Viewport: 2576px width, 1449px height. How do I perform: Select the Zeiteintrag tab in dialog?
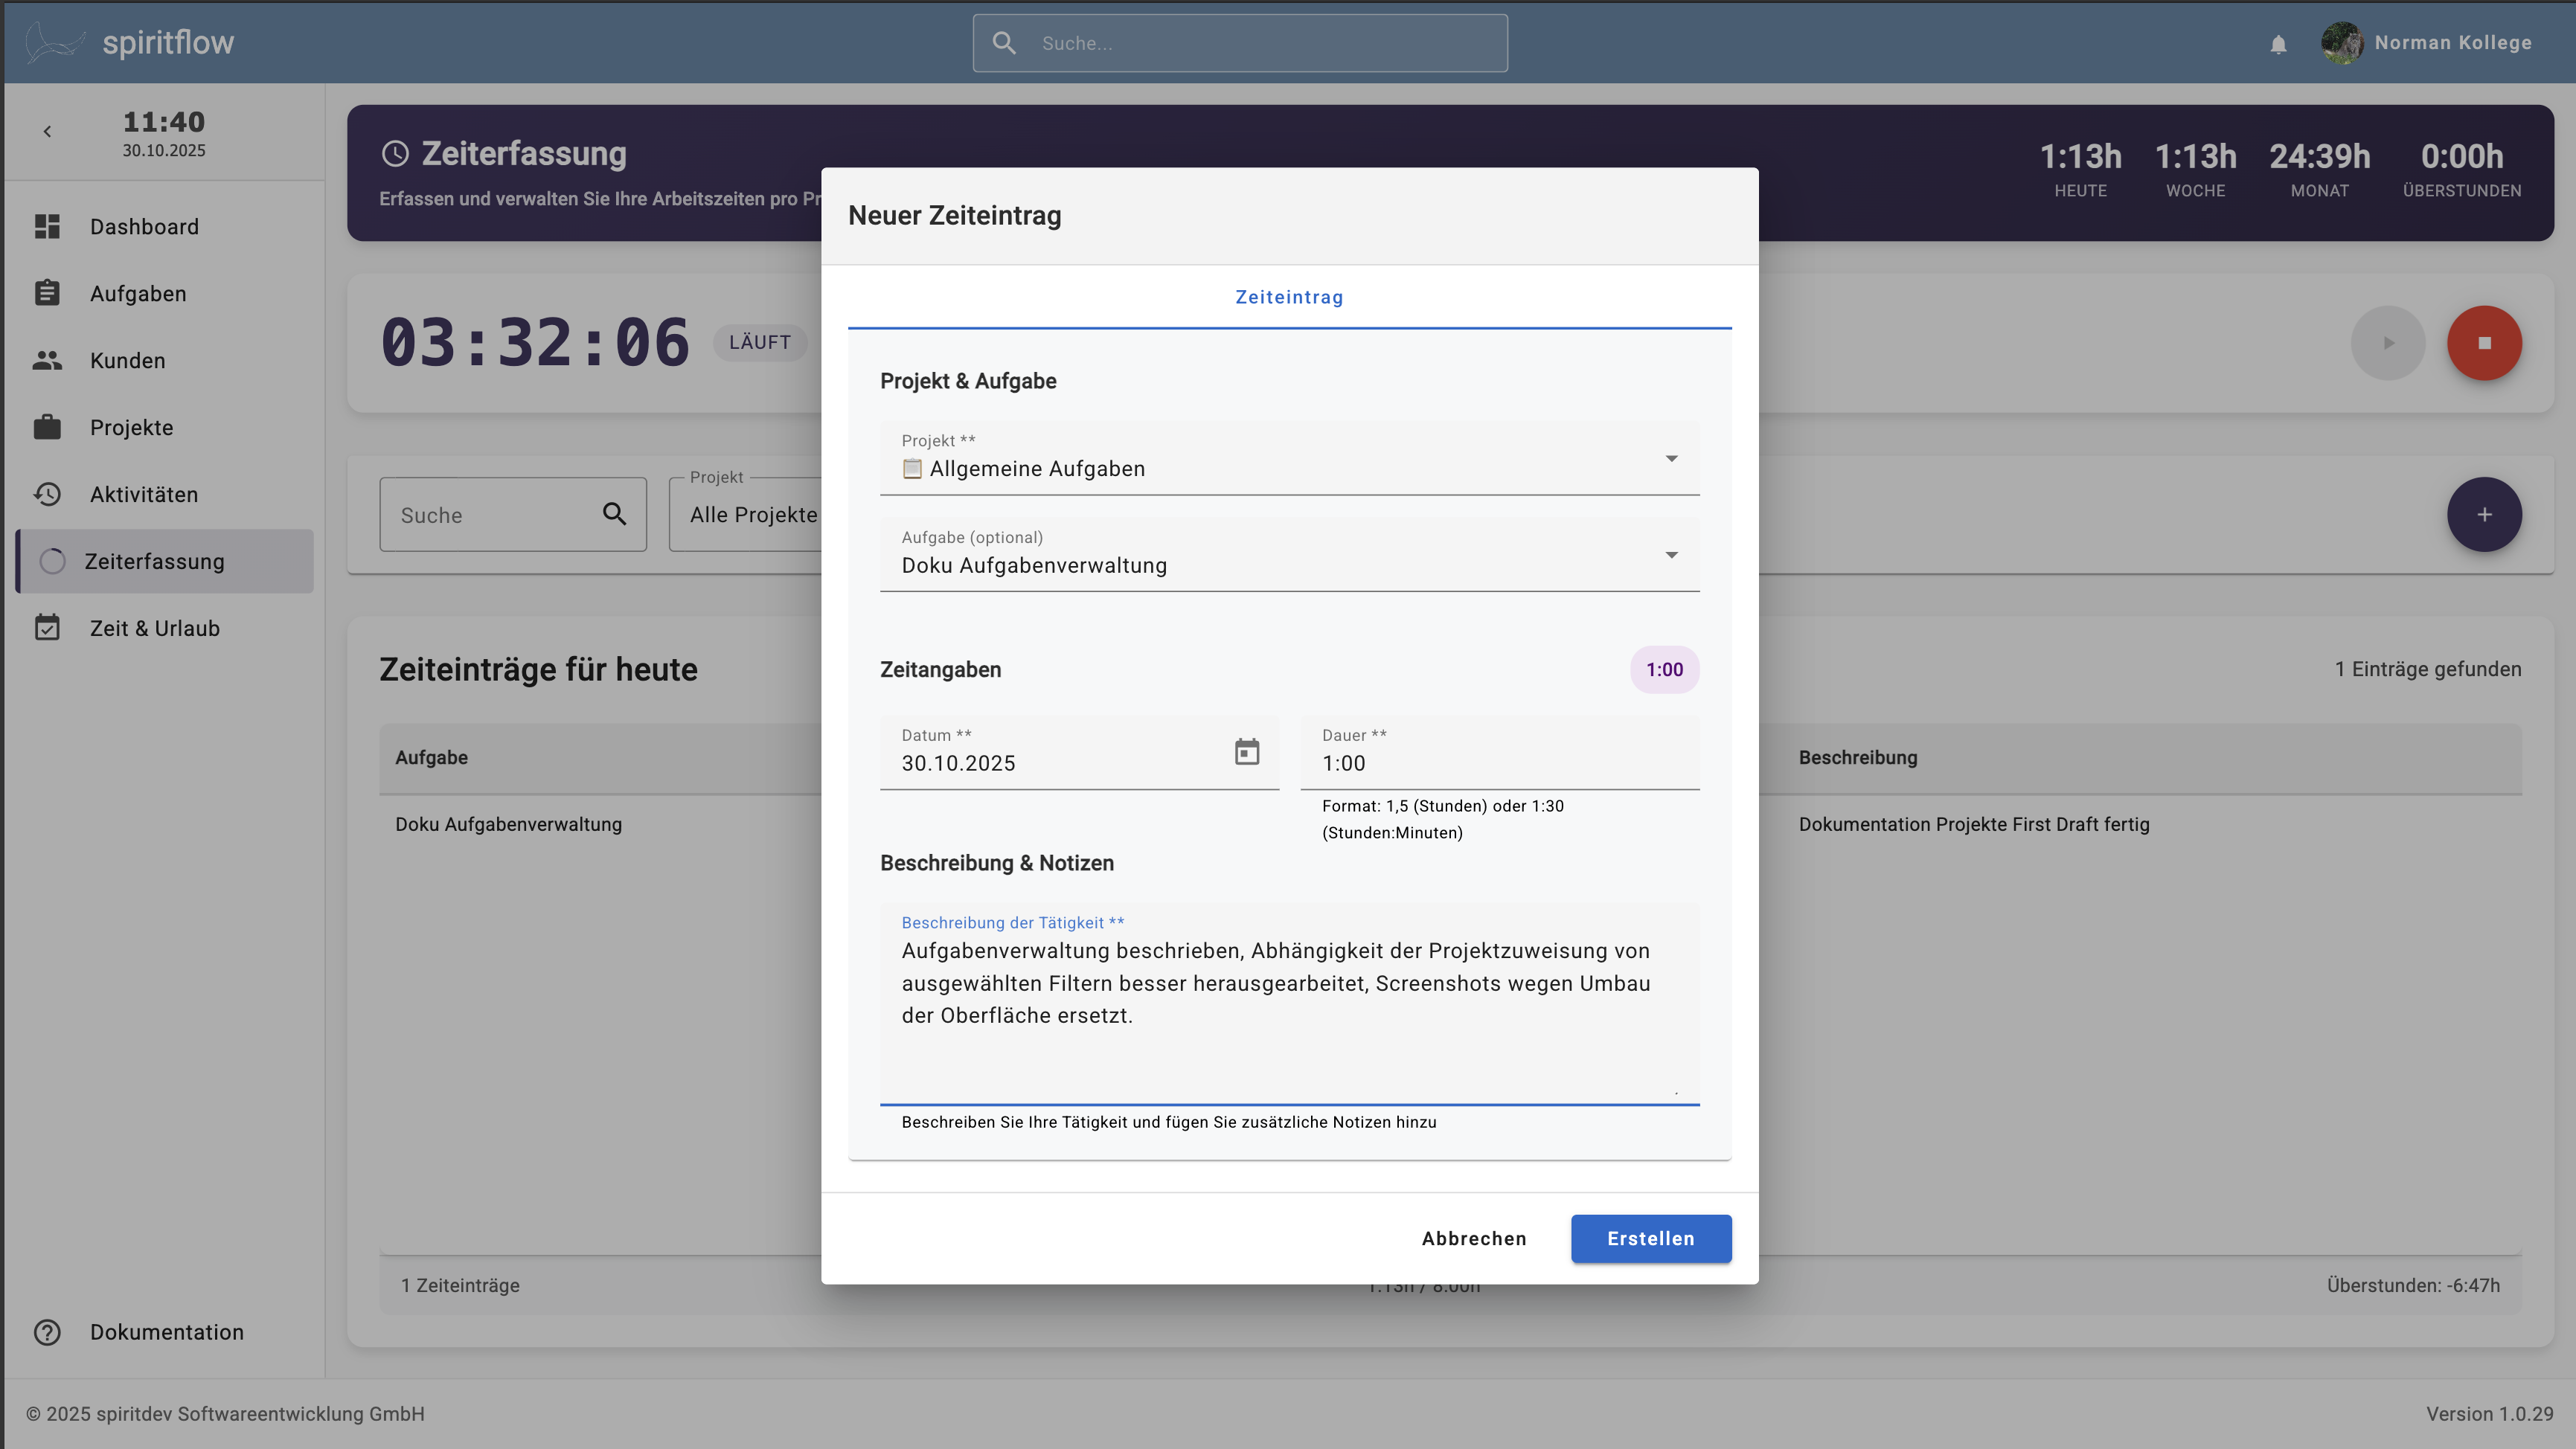coord(1289,297)
